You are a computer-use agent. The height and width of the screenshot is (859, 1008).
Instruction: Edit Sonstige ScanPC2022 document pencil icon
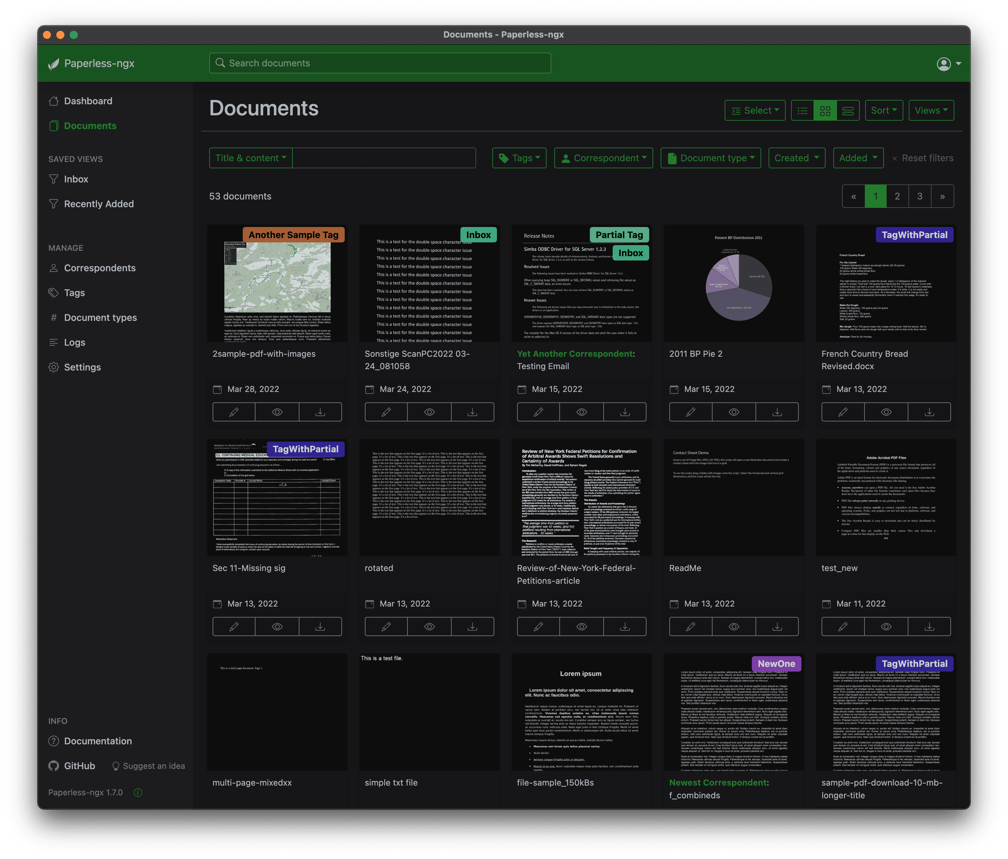coord(386,412)
